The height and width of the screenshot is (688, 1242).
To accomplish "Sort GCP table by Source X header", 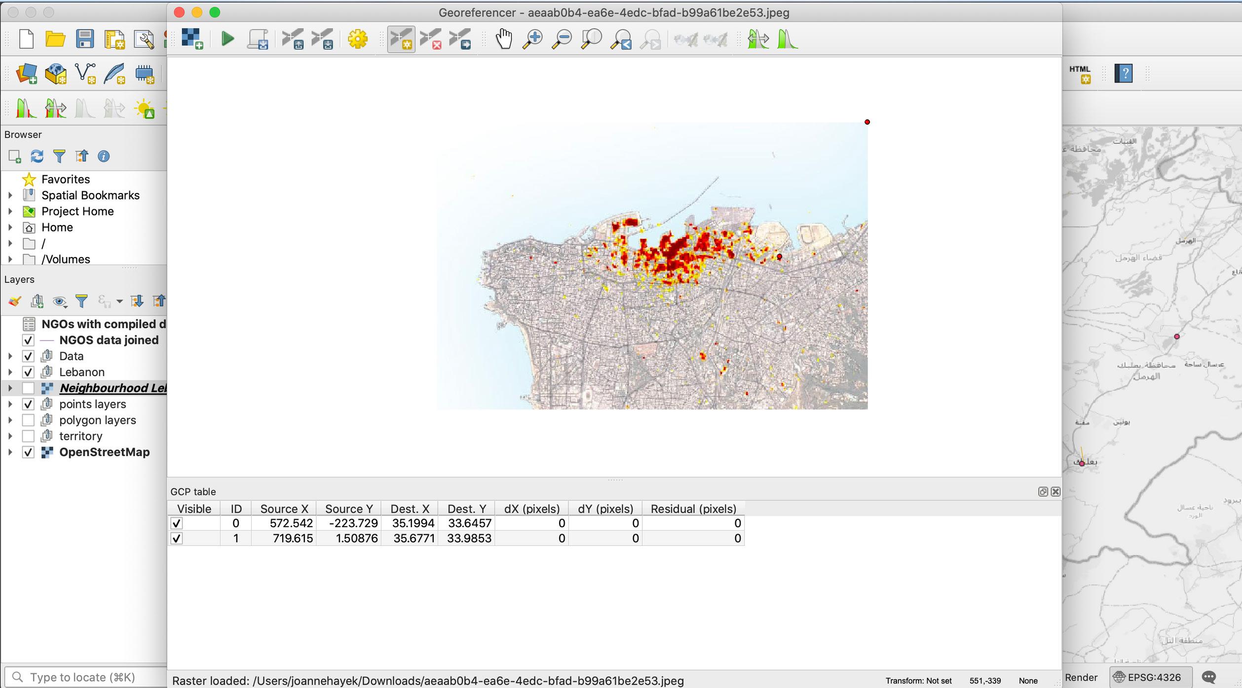I will point(284,509).
